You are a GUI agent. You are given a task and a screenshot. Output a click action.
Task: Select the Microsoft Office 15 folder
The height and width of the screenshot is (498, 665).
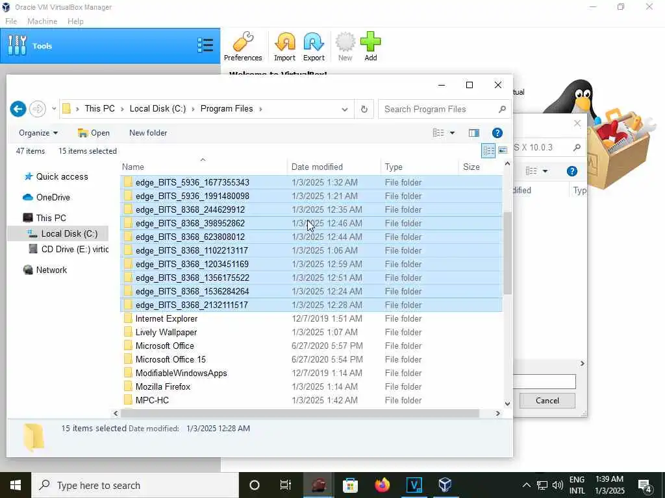pos(311,359)
